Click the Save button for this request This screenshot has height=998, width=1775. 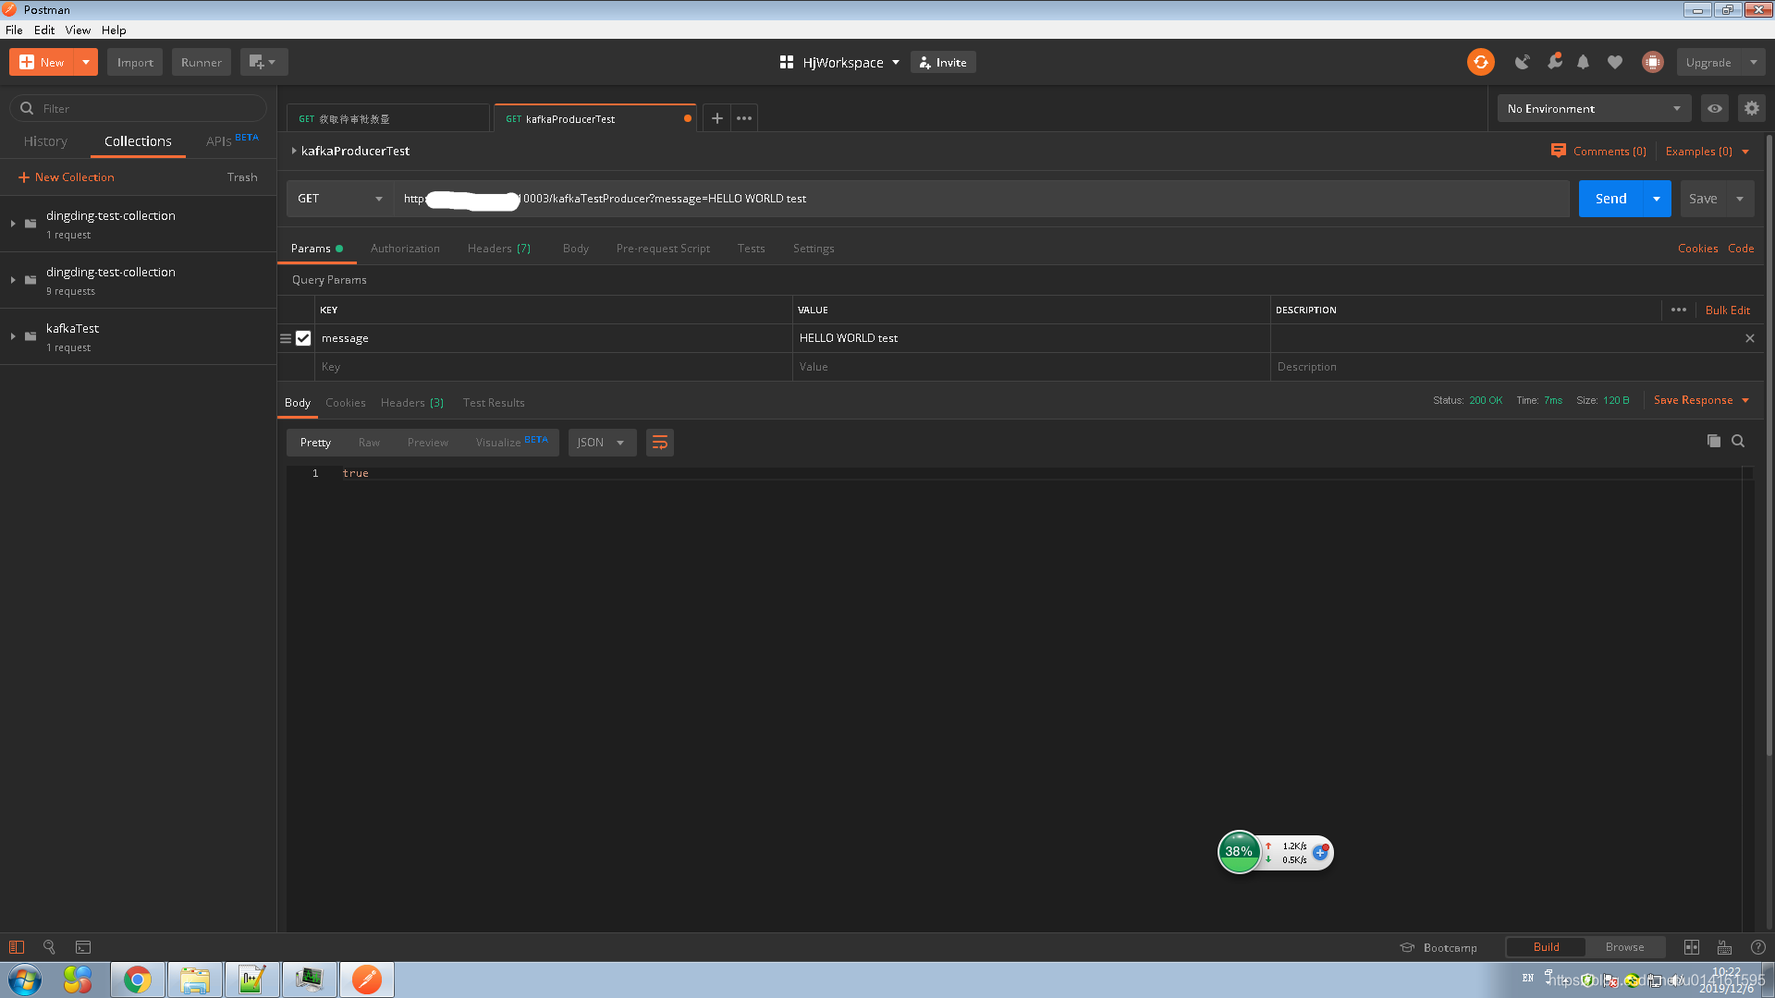(1703, 198)
